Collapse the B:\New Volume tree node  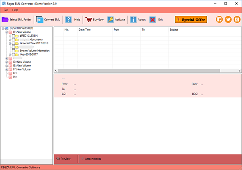[6, 32]
